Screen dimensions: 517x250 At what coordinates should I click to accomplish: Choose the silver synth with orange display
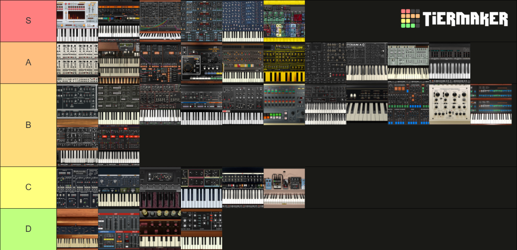coord(78,21)
